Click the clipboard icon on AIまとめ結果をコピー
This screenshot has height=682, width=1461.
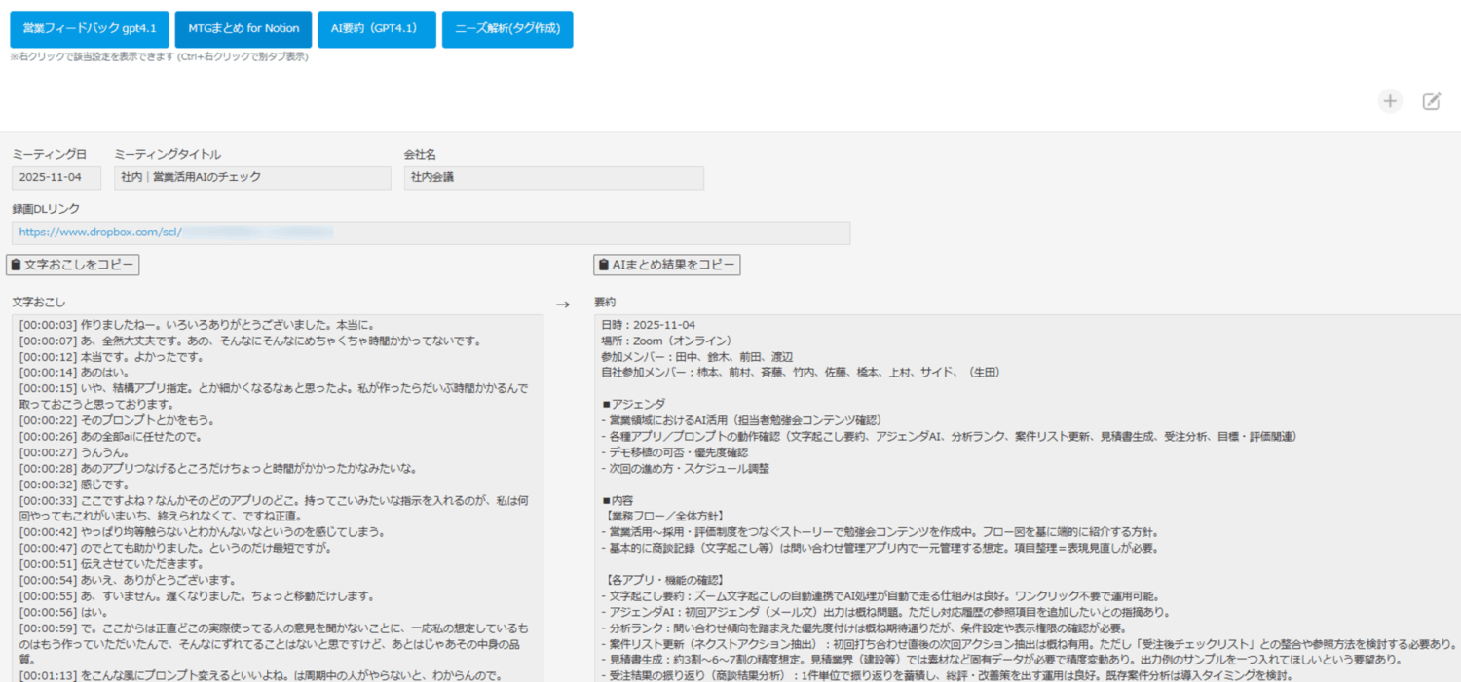pos(604,265)
